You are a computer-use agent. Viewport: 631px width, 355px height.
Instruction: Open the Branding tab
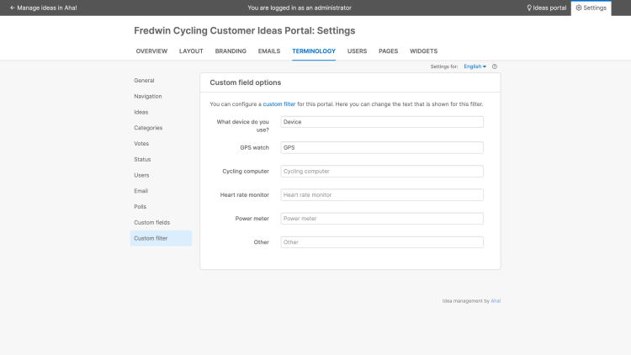pos(231,51)
